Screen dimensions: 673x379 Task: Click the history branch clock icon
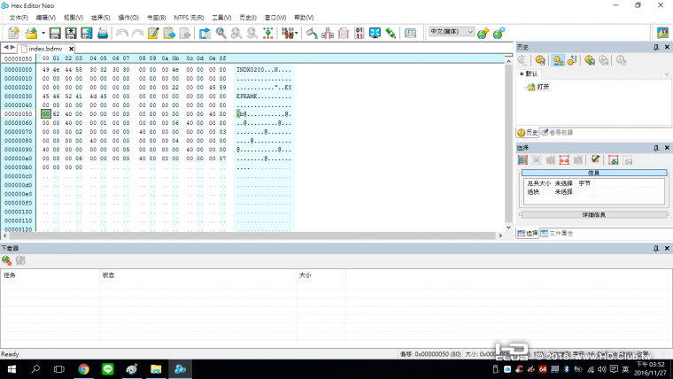click(x=572, y=60)
